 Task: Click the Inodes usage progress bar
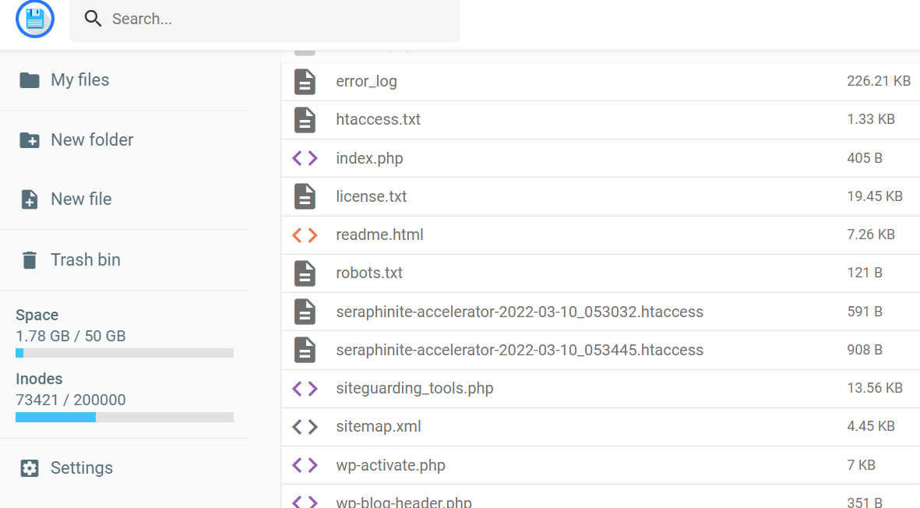[x=125, y=417]
